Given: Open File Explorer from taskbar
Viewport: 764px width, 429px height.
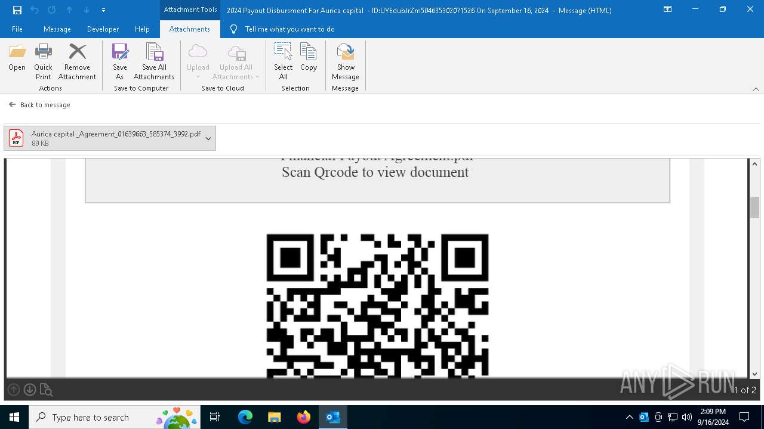Looking at the screenshot, I should tap(274, 417).
